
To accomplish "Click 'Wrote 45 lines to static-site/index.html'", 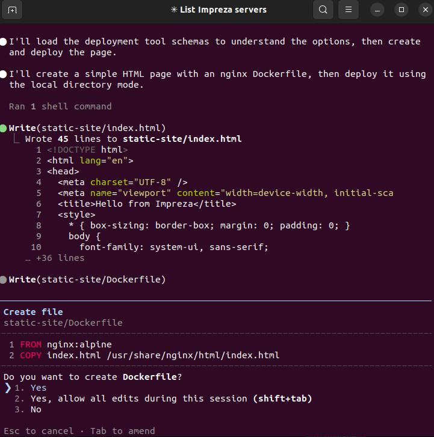I will tap(134, 139).
